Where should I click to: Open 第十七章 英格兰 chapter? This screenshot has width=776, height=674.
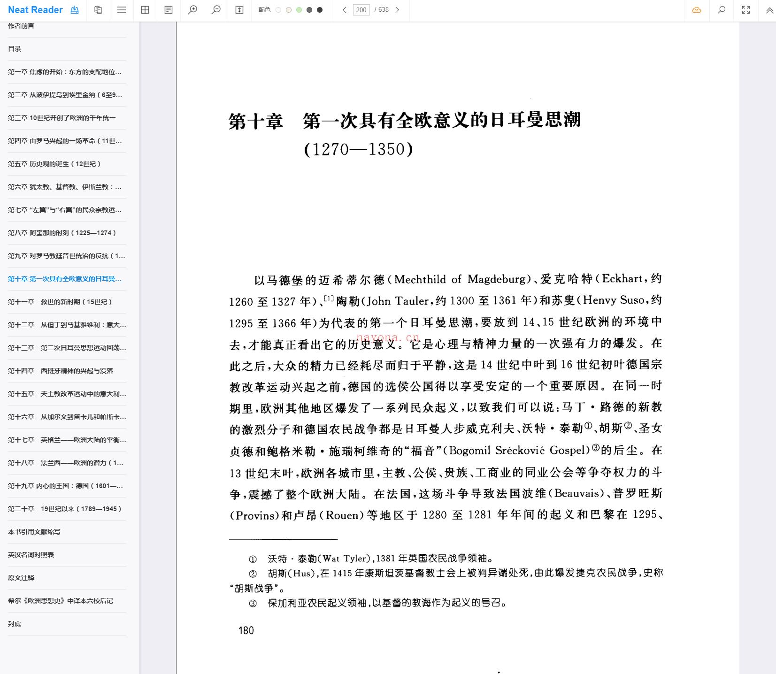point(67,440)
